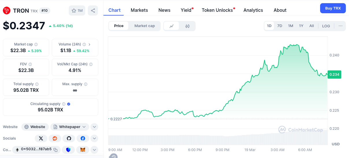
Task: Open the Markets tab
Action: [139, 10]
